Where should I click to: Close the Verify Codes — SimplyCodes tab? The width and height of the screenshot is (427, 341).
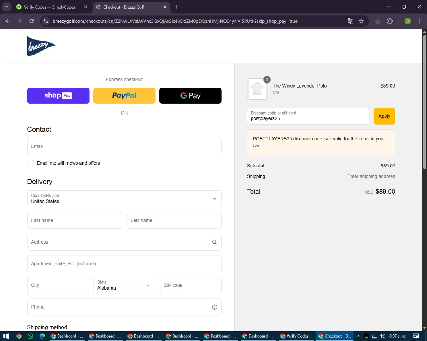pos(85,7)
